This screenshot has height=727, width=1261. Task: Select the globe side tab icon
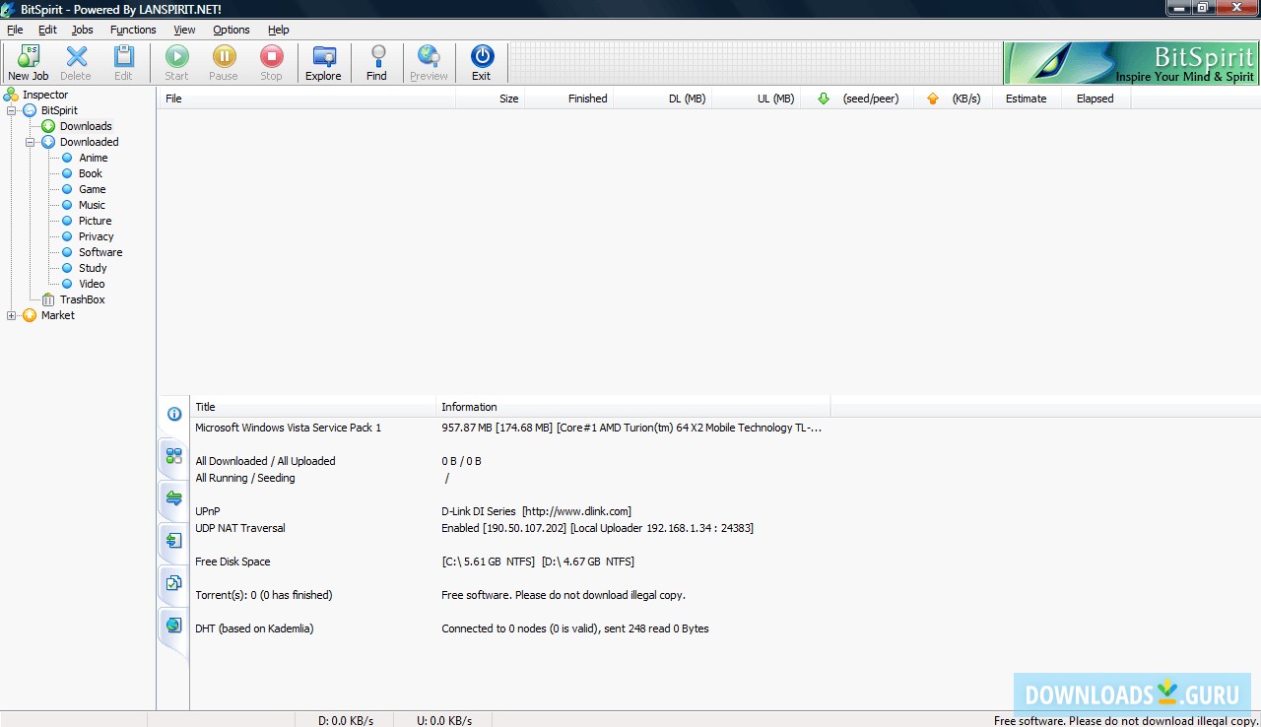pyautogui.click(x=173, y=625)
